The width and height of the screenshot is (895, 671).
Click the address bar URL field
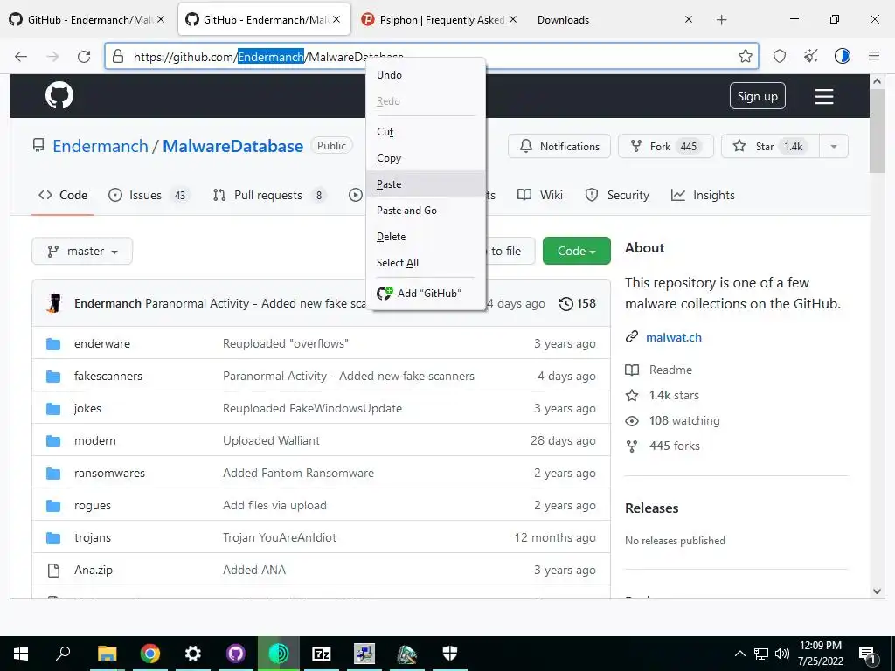click(432, 56)
